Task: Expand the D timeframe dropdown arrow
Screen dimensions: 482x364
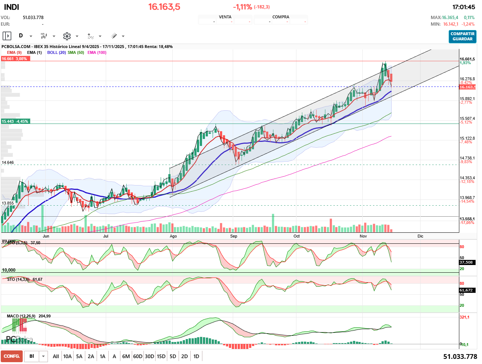Action: pyautogui.click(x=31, y=36)
